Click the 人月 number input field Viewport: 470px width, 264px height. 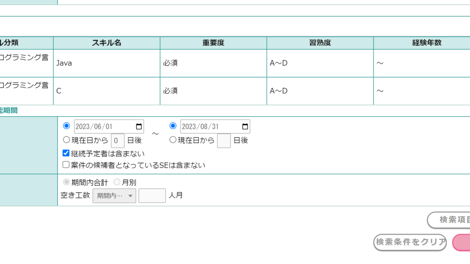click(152, 195)
